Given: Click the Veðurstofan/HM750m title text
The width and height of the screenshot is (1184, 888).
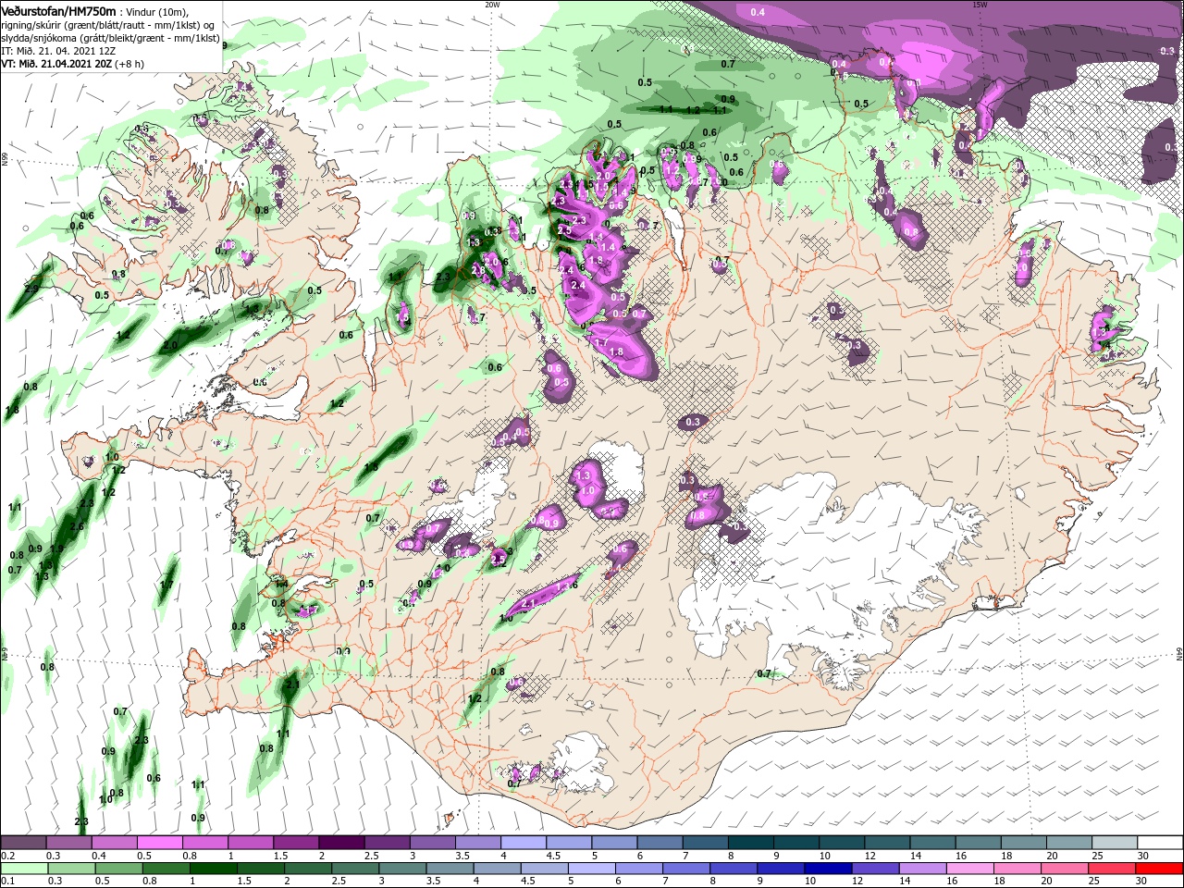Looking at the screenshot, I should point(57,10).
